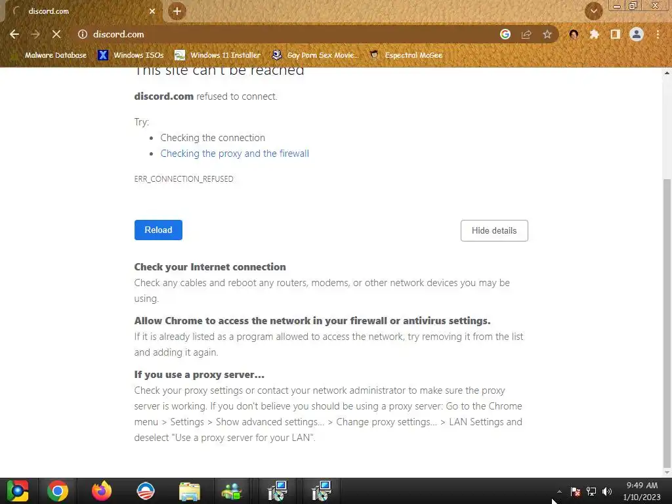Open network status tray icon
672x504 pixels.
point(591,491)
